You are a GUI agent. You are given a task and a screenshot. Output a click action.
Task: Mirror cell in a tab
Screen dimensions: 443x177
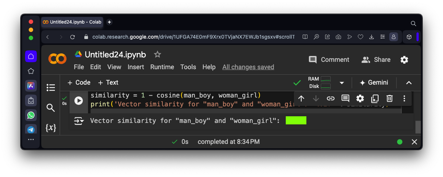[375, 98]
